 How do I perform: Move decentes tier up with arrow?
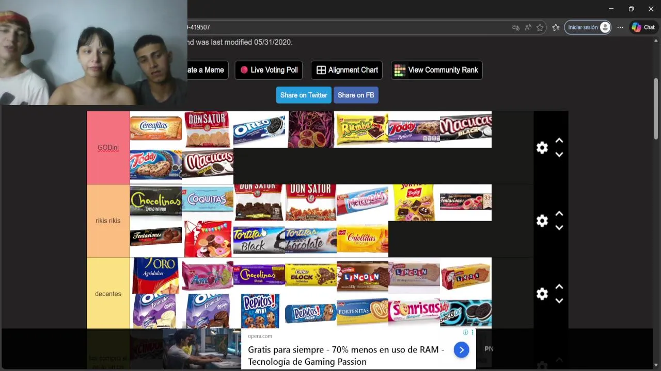pos(559,287)
